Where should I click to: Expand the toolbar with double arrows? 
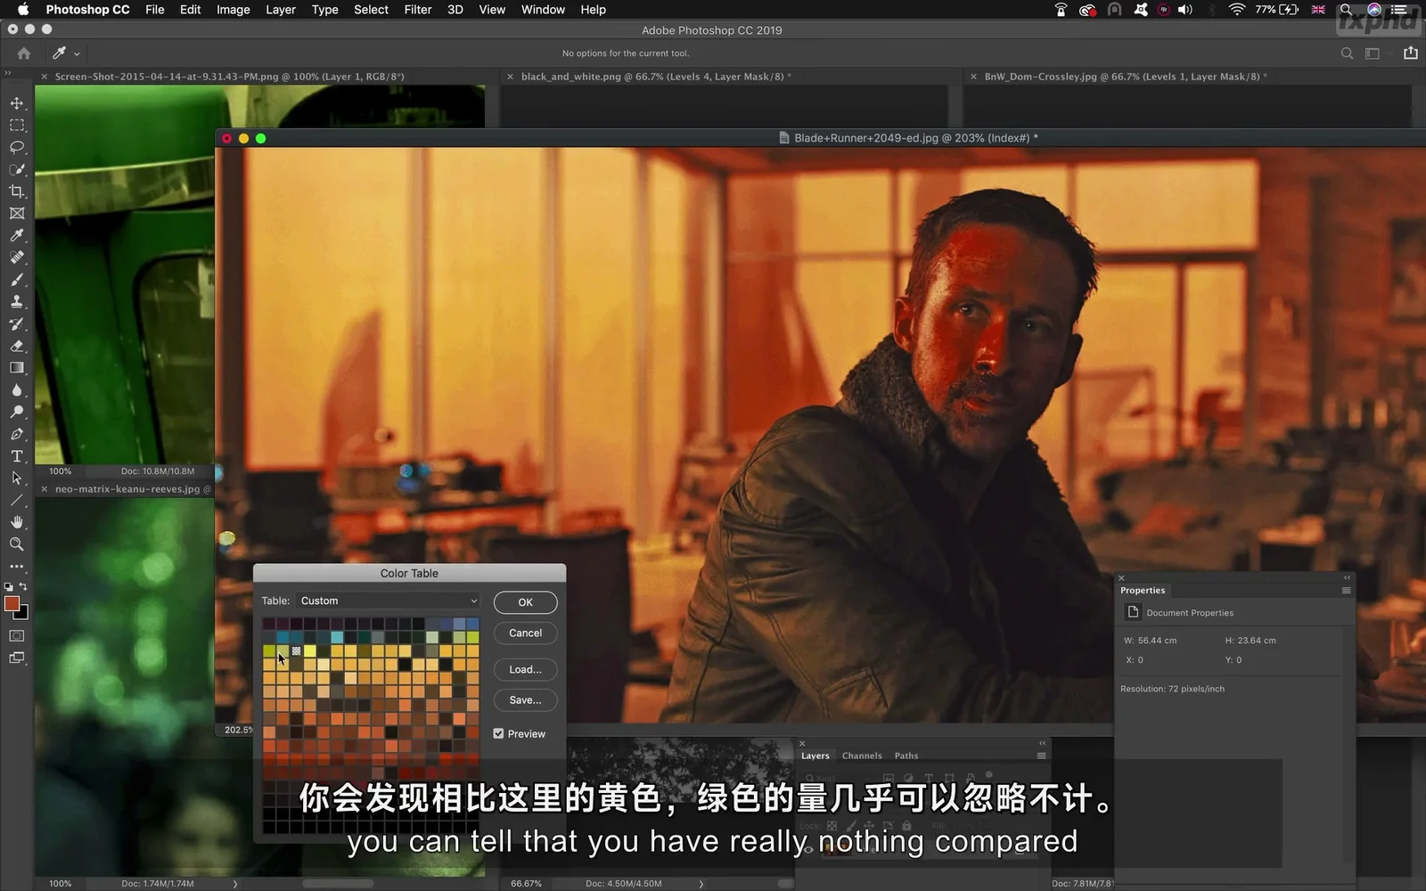8,73
